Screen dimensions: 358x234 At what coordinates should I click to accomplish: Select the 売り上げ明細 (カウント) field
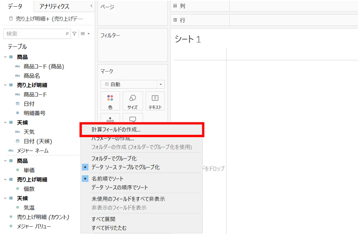pyautogui.click(x=43, y=217)
